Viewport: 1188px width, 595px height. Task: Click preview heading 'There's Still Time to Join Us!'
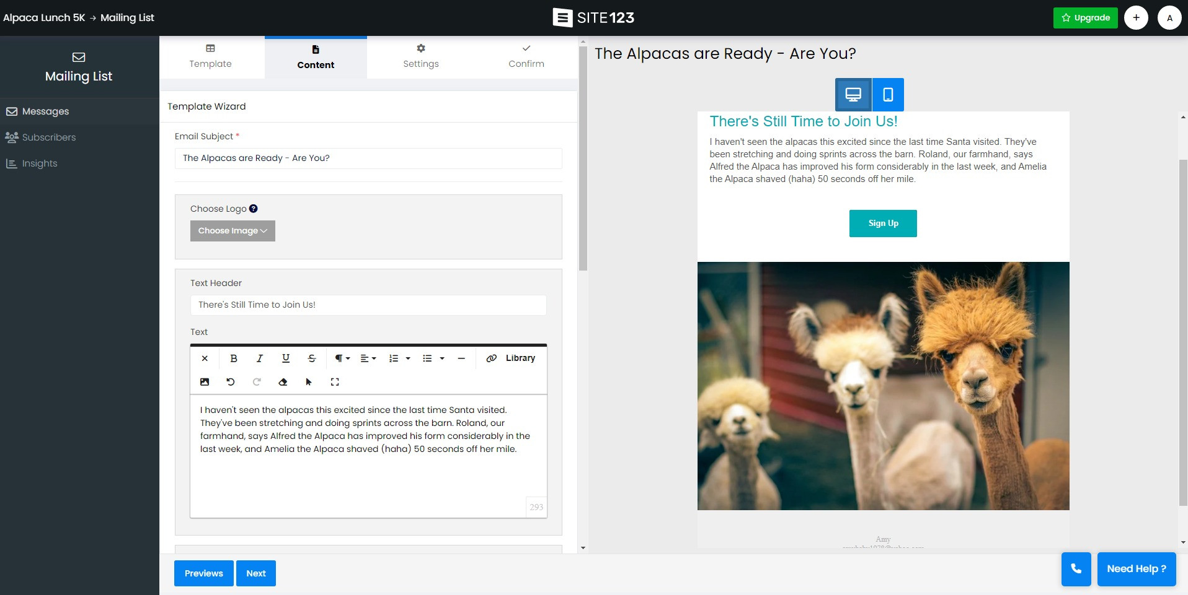pyautogui.click(x=804, y=121)
